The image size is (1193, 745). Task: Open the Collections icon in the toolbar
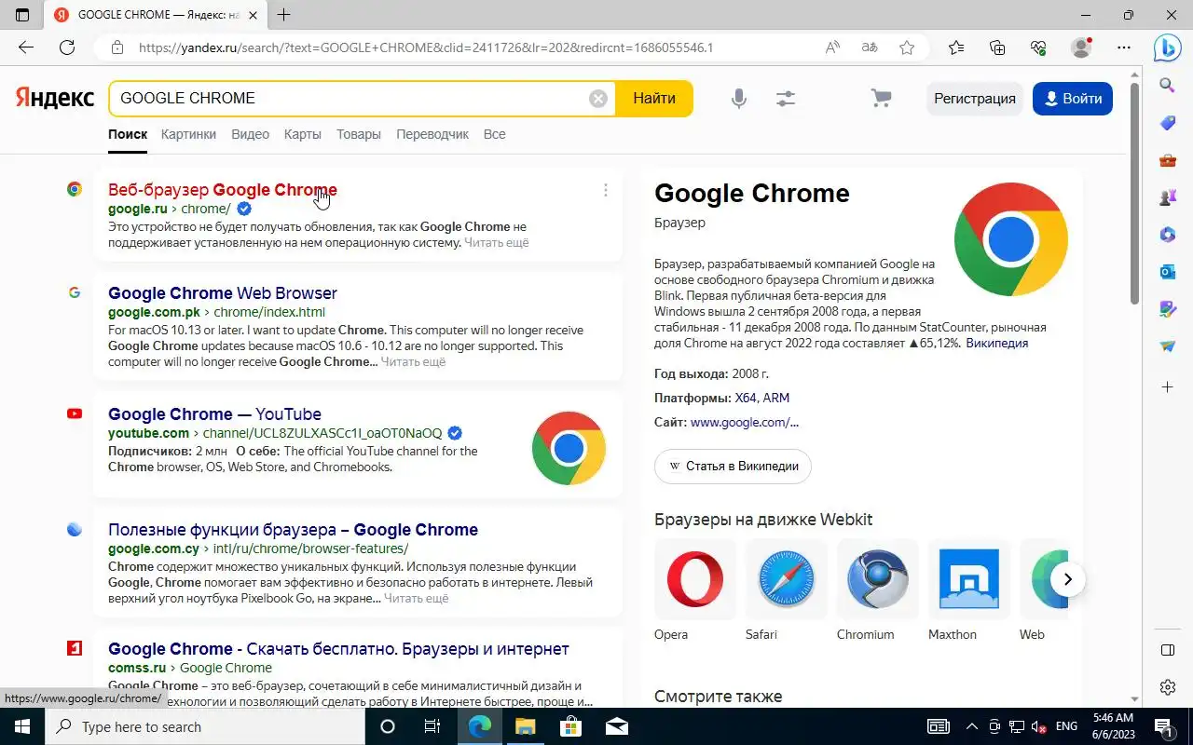click(x=997, y=47)
